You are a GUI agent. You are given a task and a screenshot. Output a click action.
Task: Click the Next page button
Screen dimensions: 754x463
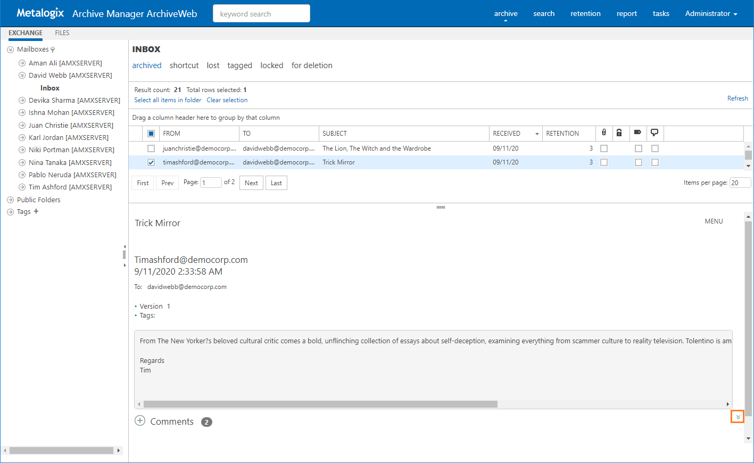click(x=251, y=183)
